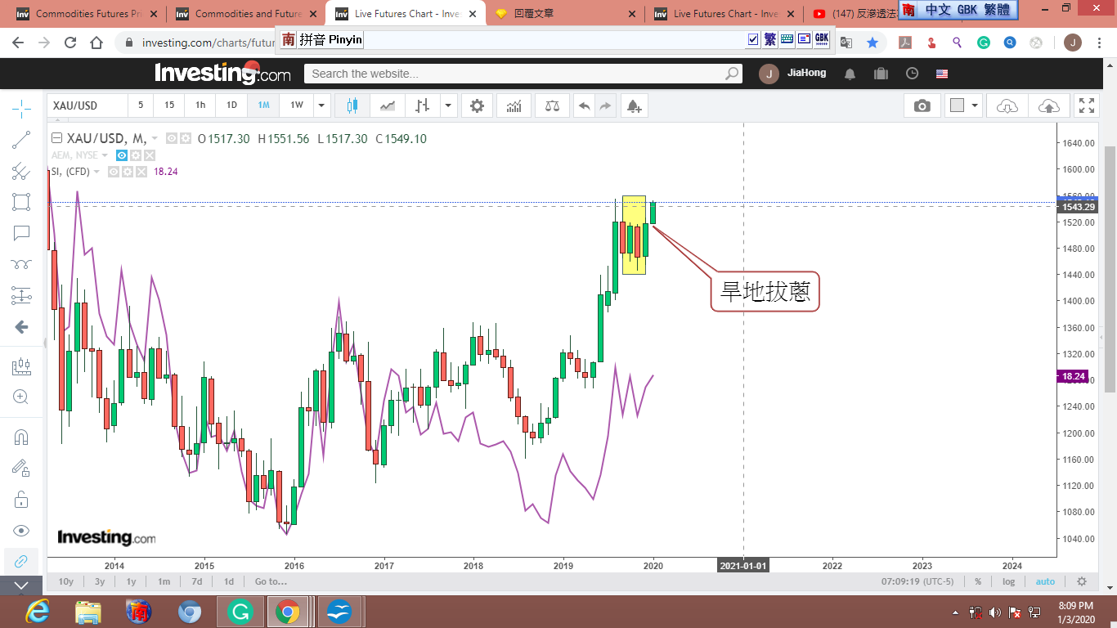Toggle stay in drawing mode
This screenshot has width=1117, height=628.
point(21,468)
